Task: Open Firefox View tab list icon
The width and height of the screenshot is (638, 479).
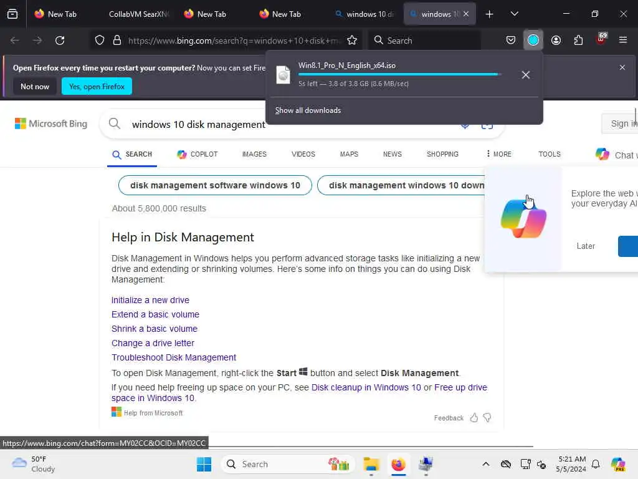Action: [12, 14]
